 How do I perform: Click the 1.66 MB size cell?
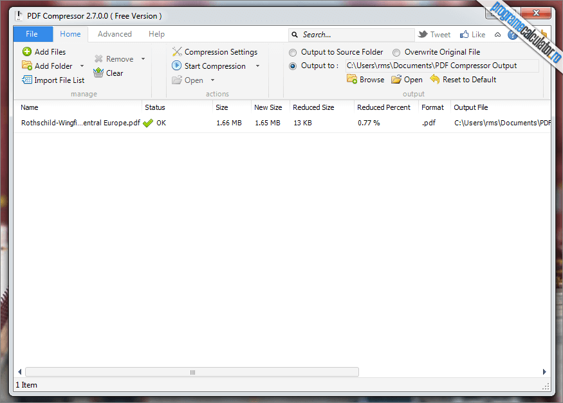229,123
